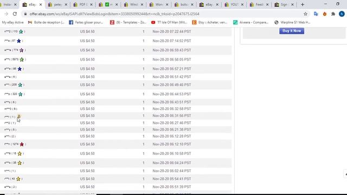Open the Facebook 'Faites glisser pour' bookmark
Viewport: 347px width, 195px height.
point(86,22)
